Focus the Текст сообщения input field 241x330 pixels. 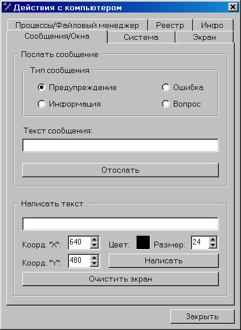click(x=120, y=145)
